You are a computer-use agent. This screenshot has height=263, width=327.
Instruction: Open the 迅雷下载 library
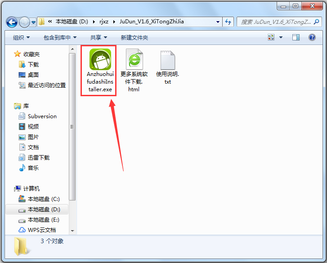[x=39, y=157]
